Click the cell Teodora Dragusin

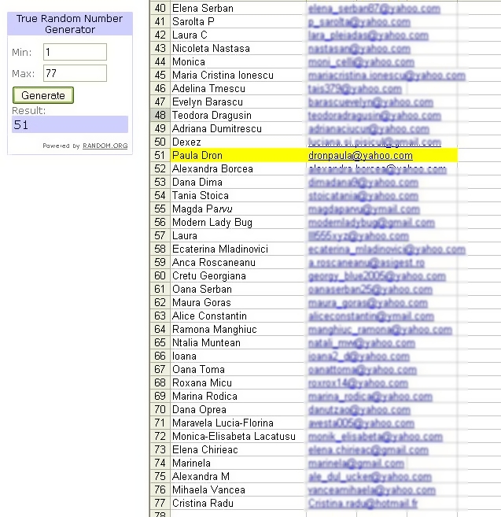coord(238,115)
